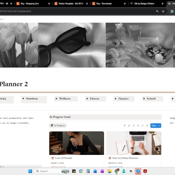Expand the toggle after School
This screenshot has width=175, height=175.
pyautogui.click(x=173, y=99)
